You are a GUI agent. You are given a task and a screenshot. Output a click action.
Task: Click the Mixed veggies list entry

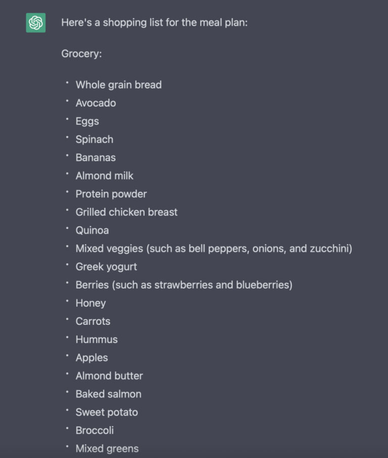[x=214, y=249]
